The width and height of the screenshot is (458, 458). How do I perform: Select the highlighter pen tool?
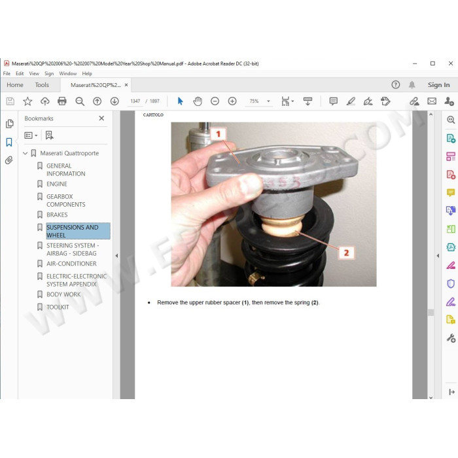(x=351, y=101)
